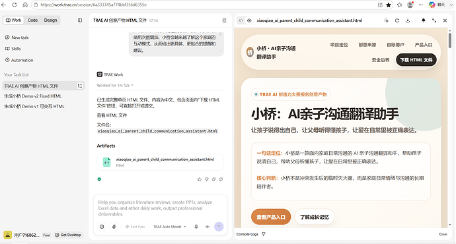Click the 查看 HTML 文件 link
456x244 pixels.
pos(112,115)
